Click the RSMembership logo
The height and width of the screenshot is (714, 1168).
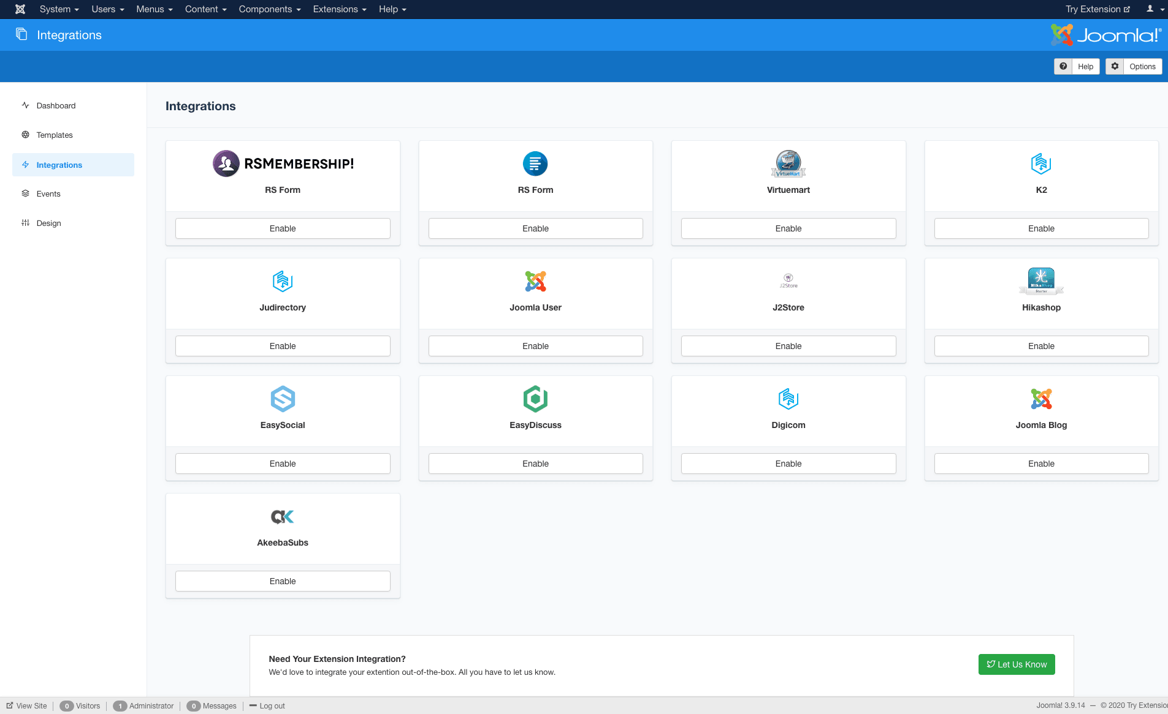[x=283, y=163]
